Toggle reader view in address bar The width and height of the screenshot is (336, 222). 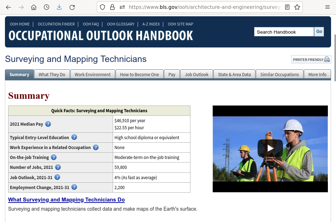(x=287, y=7)
